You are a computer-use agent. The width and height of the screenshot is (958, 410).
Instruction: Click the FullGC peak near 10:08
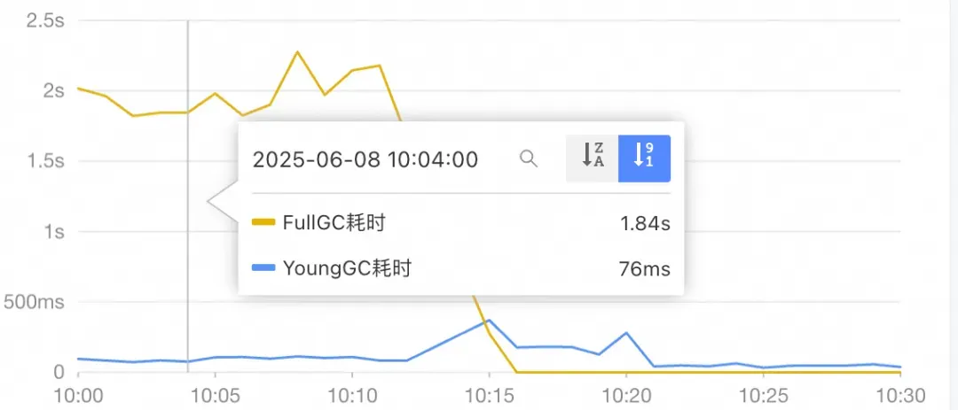pyautogui.click(x=297, y=52)
